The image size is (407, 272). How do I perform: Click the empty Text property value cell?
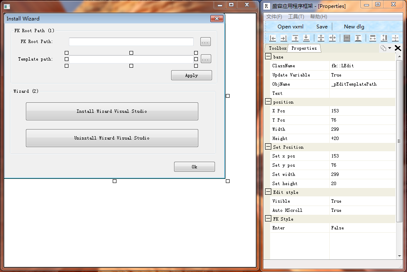362,93
